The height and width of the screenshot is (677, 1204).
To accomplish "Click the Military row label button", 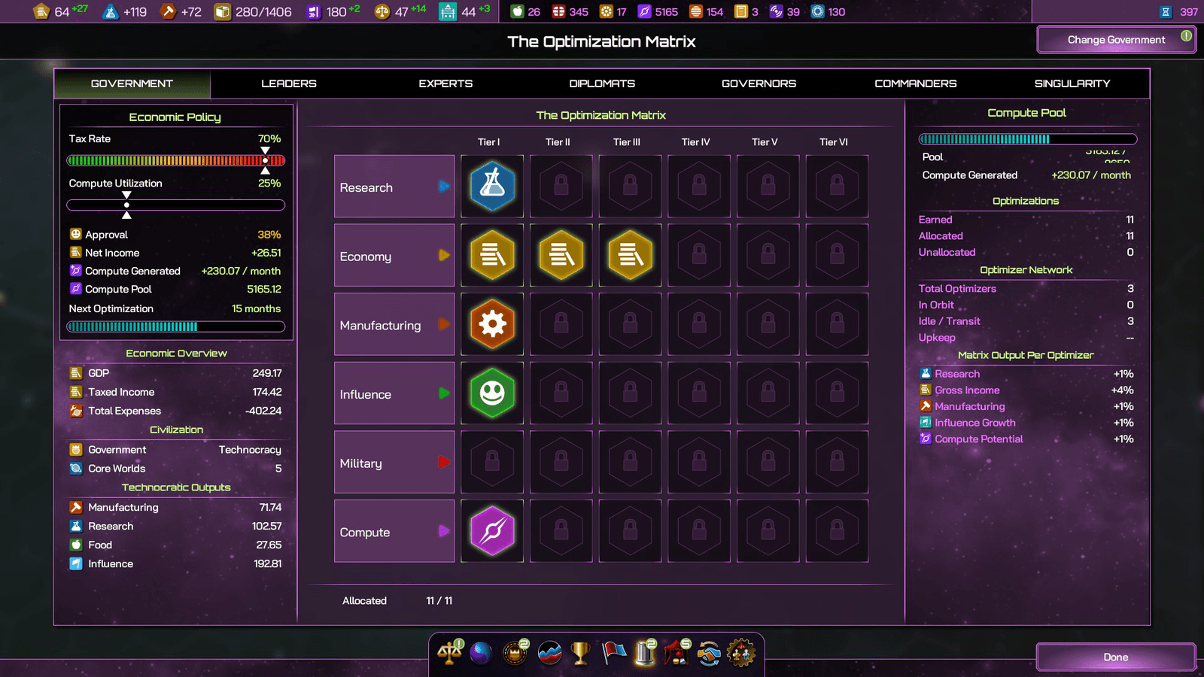I will [394, 462].
